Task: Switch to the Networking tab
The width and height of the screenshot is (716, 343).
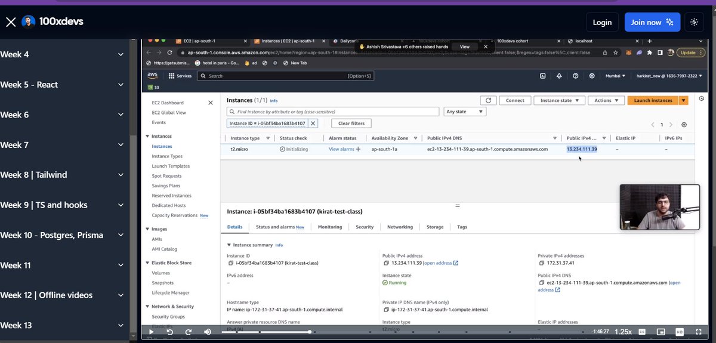Action: [x=400, y=227]
